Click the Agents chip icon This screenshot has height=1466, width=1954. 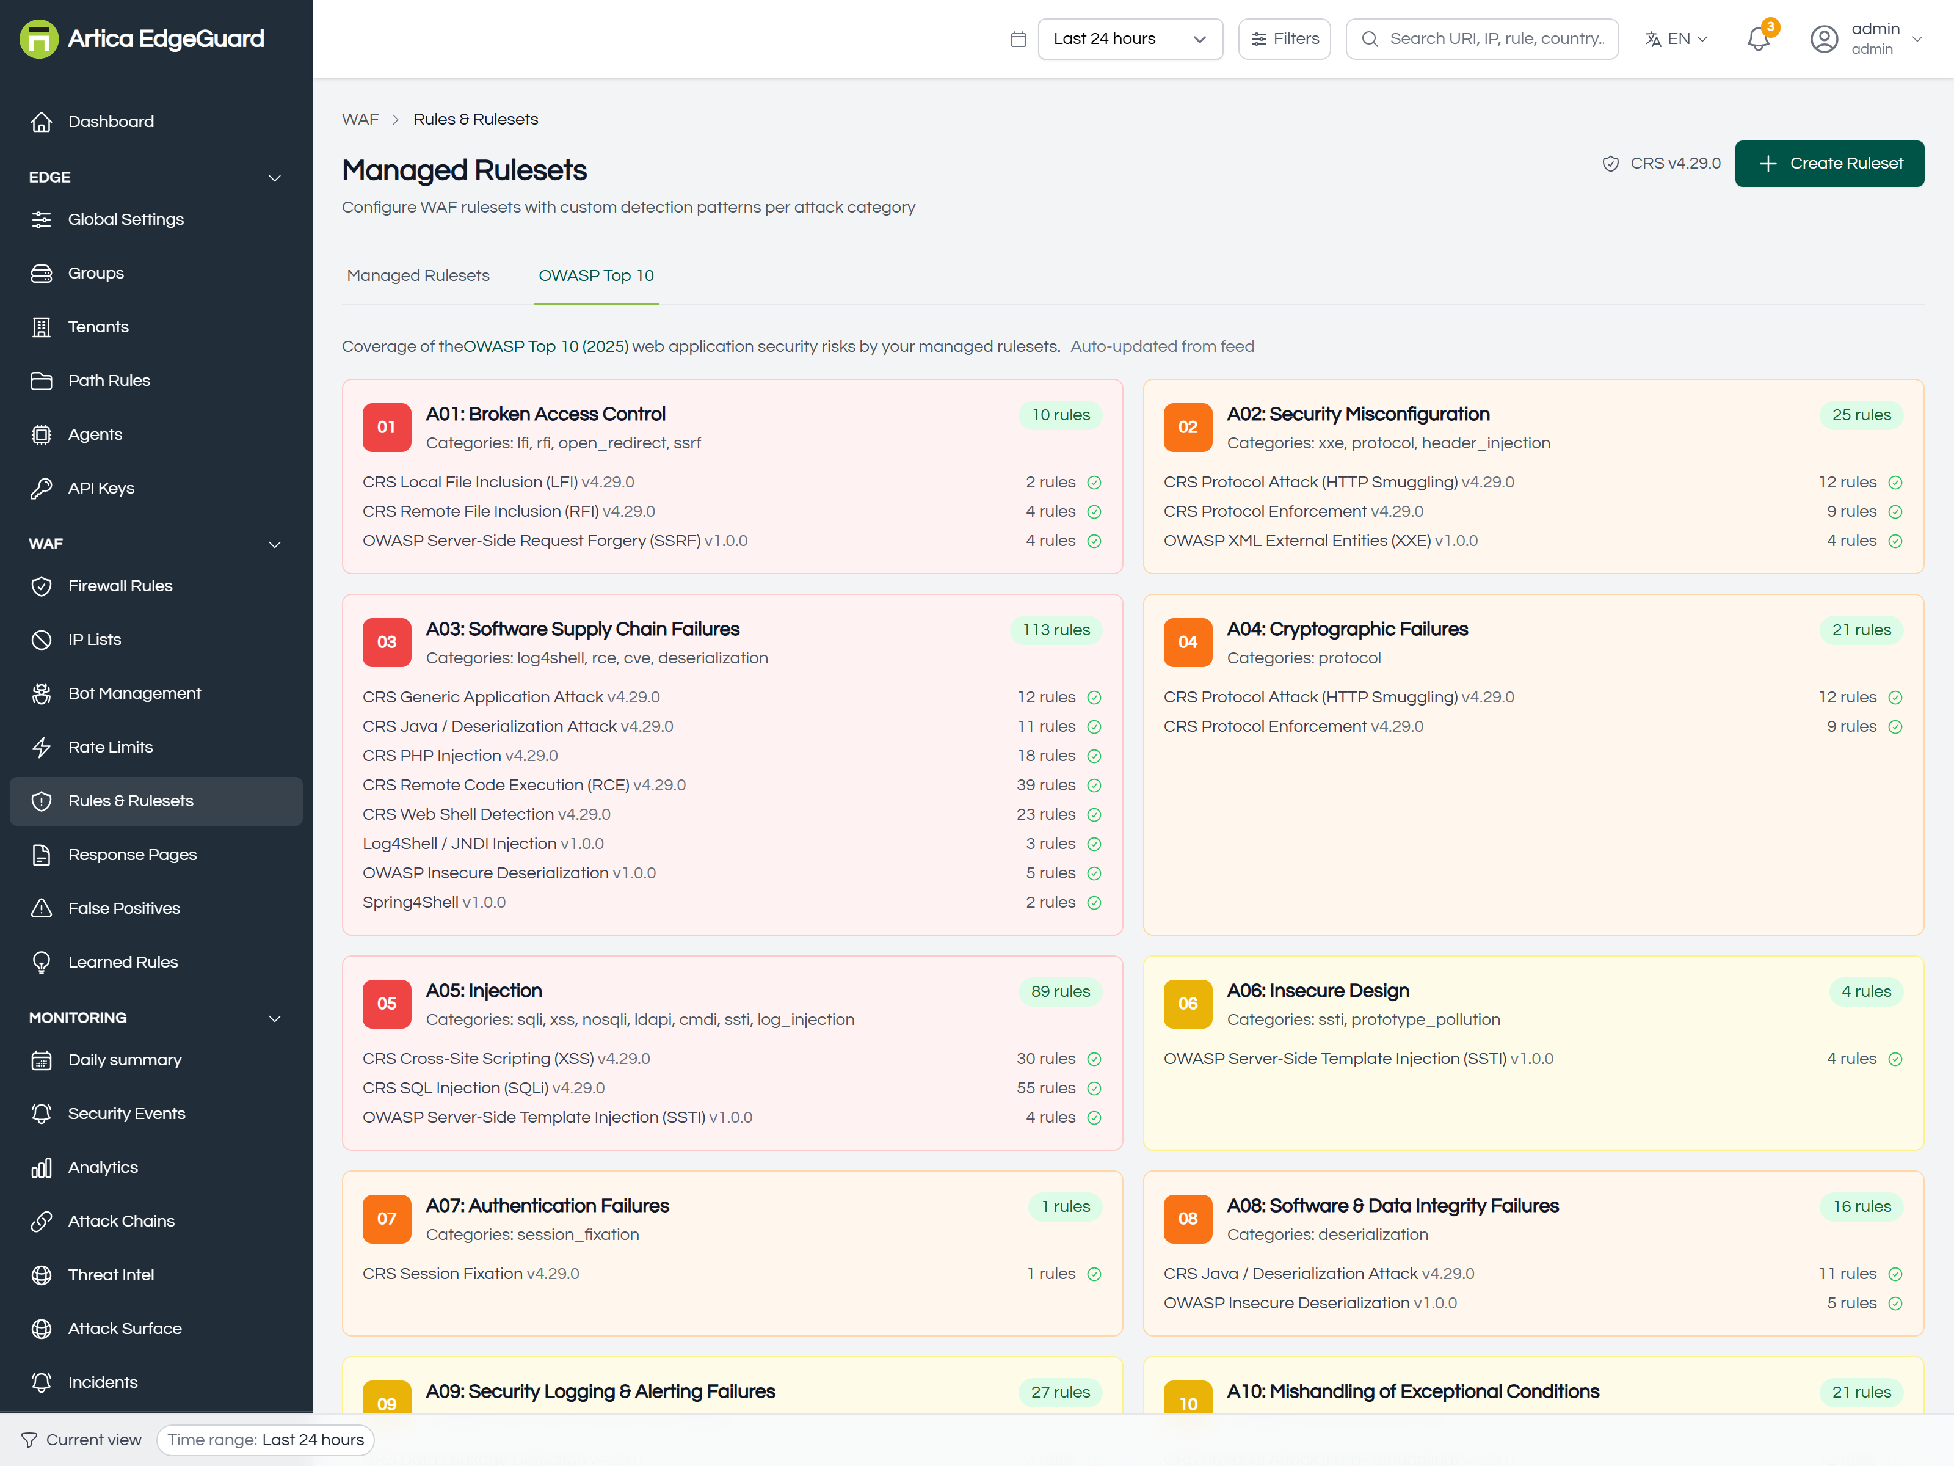(42, 435)
